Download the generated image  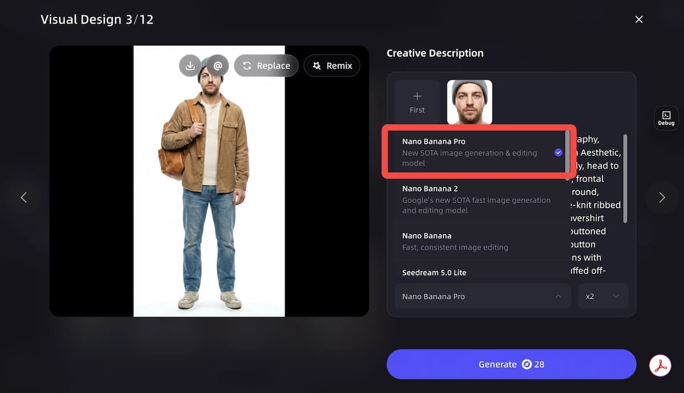point(190,66)
